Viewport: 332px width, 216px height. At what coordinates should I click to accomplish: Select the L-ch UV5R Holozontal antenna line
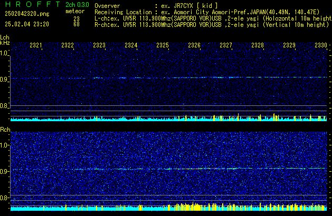[x=213, y=18]
